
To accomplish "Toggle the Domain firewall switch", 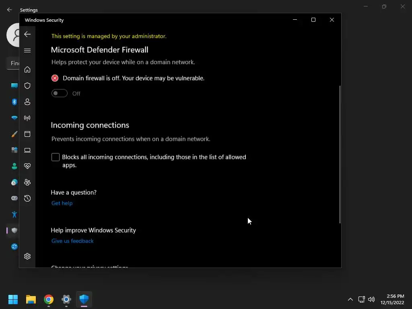I will point(60,93).
